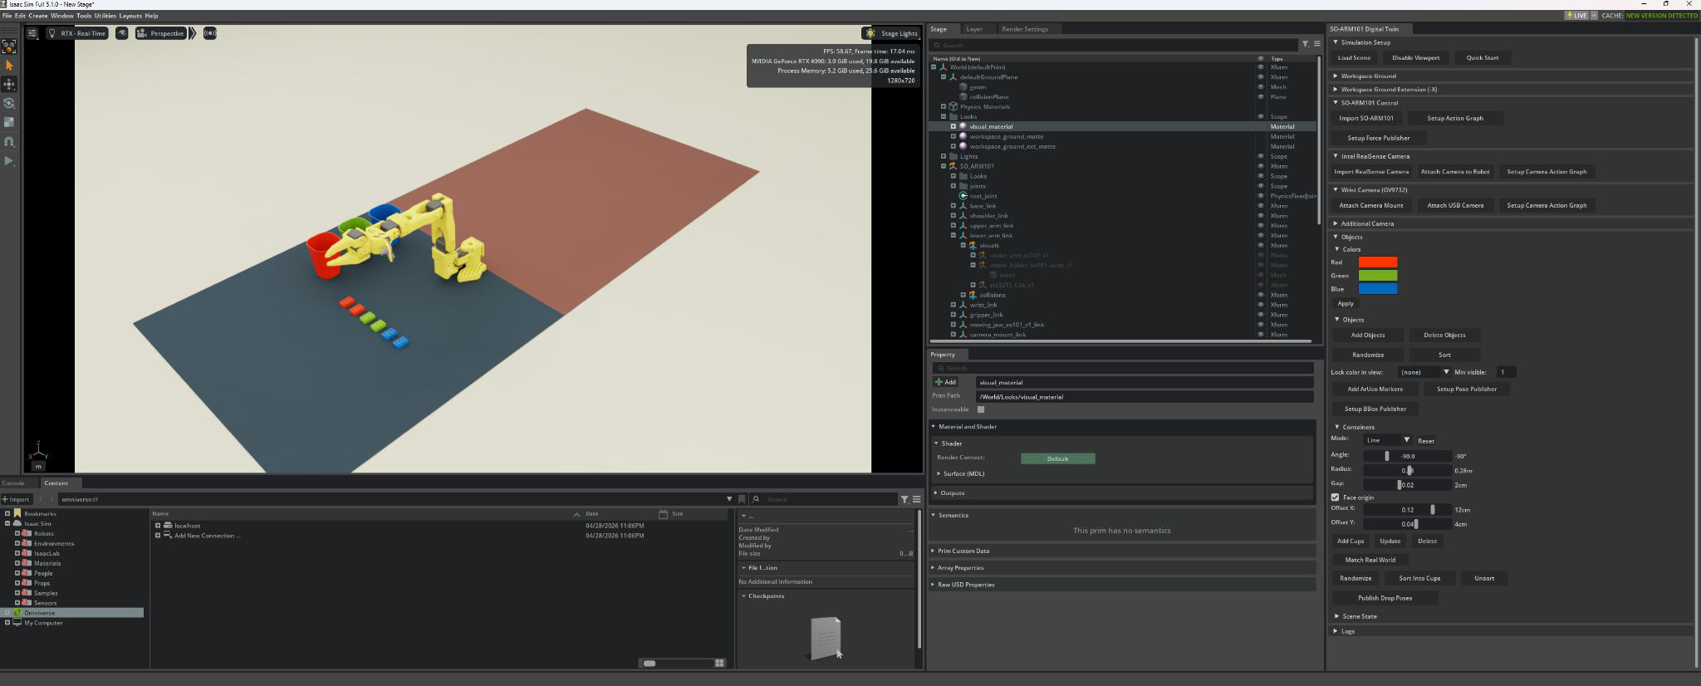Click the double-chevron icon beside Perspective
This screenshot has width=1701, height=686.
tap(193, 33)
